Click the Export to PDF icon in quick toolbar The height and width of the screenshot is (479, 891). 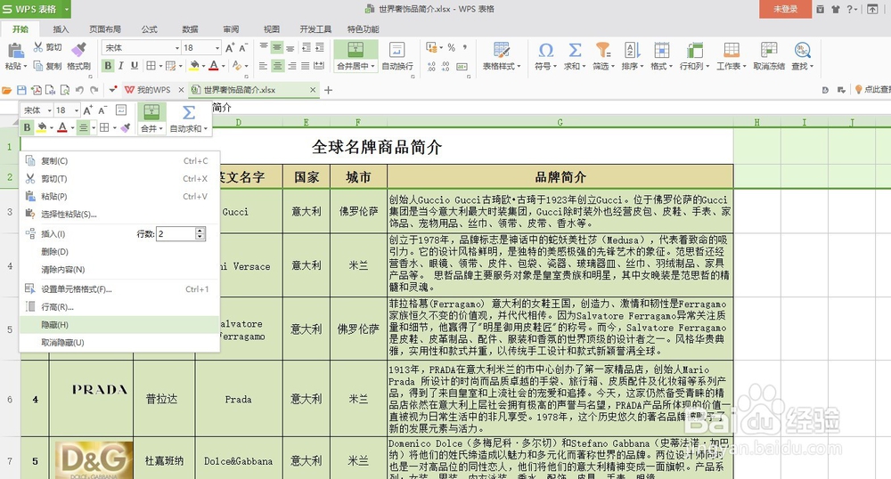click(37, 90)
